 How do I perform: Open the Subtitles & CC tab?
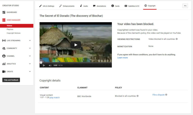[x=132, y=6]
